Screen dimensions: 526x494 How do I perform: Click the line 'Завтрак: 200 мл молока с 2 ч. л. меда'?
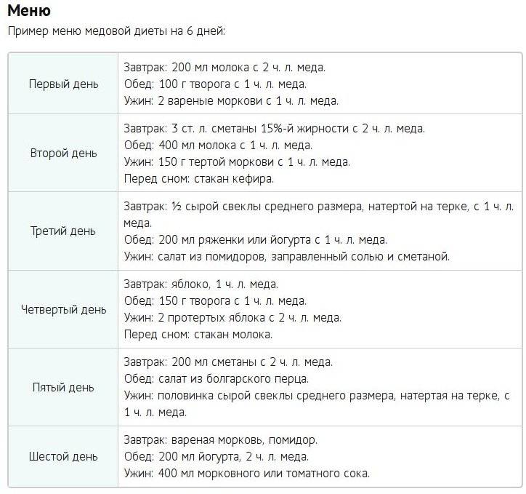pyautogui.click(x=224, y=67)
